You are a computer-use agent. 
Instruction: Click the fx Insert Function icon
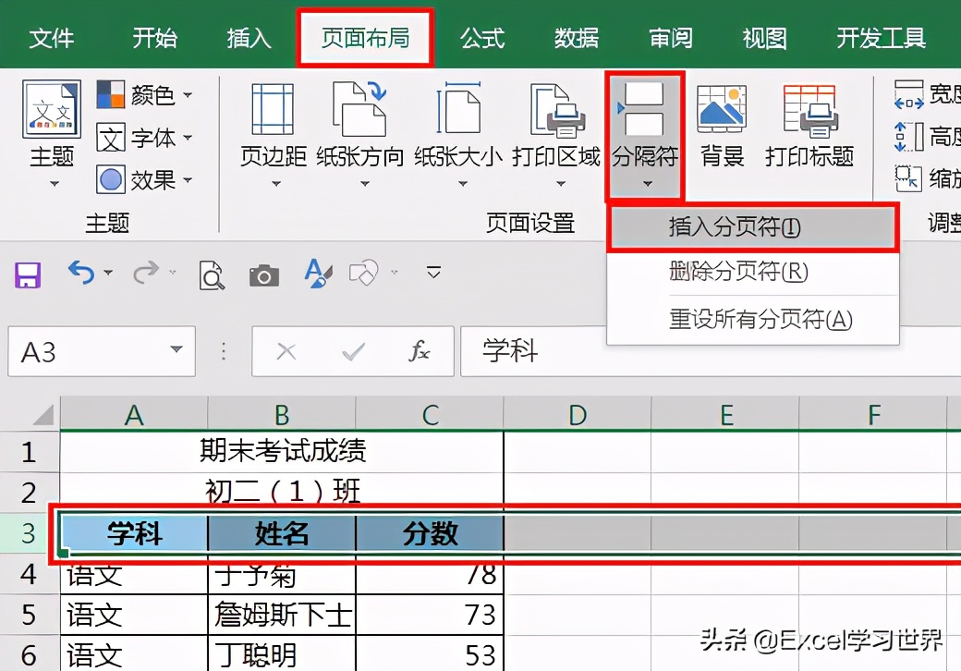click(420, 351)
